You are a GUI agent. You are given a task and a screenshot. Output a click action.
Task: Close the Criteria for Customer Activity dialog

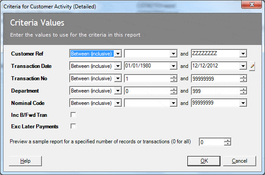(251, 4)
